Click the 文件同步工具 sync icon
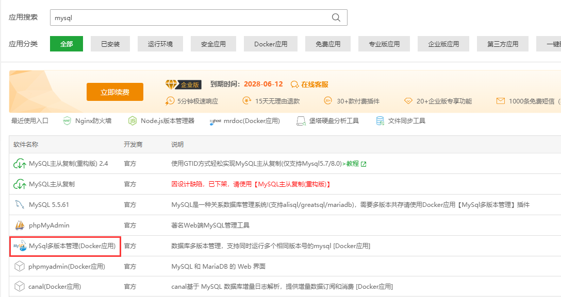561x297 pixels. click(x=380, y=121)
